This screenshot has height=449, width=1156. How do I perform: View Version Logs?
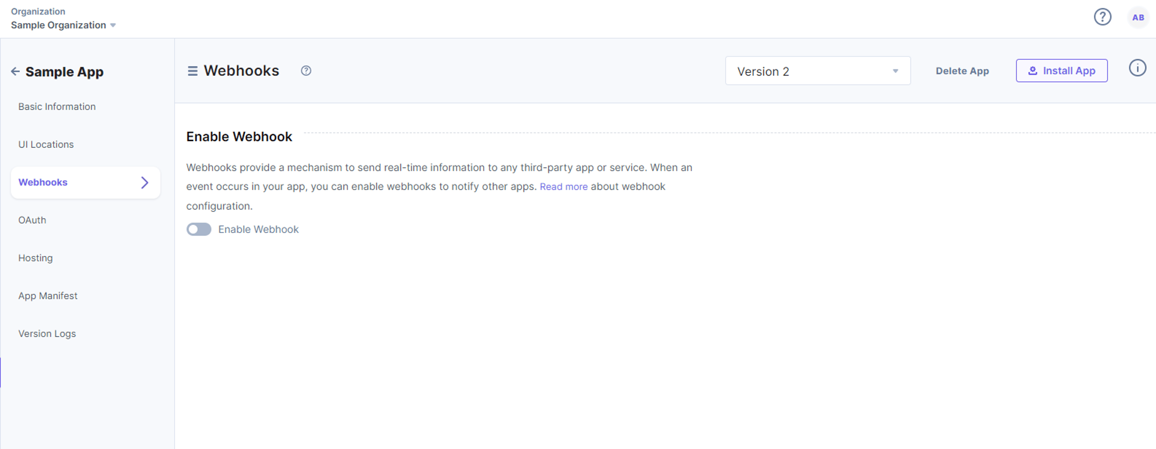point(47,334)
